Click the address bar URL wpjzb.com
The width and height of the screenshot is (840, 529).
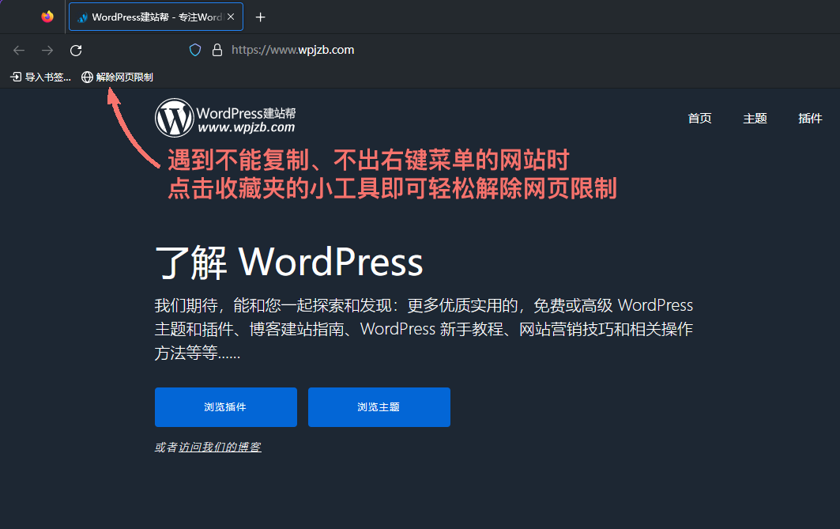(x=292, y=50)
